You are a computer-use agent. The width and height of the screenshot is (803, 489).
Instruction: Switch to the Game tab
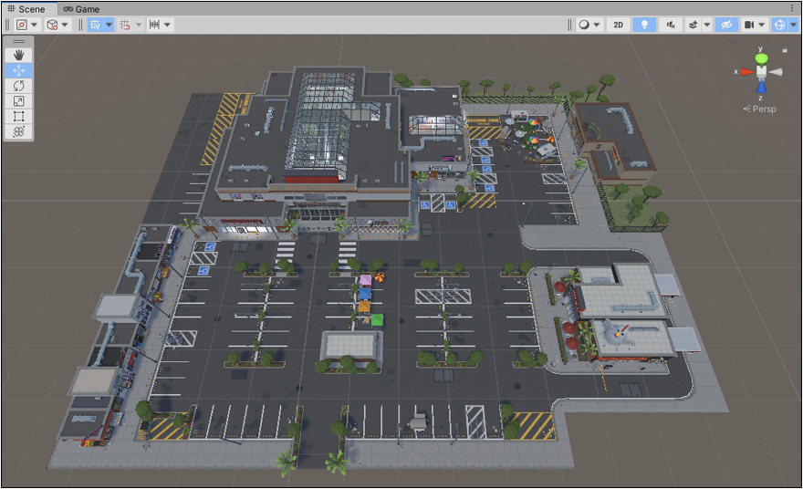(x=81, y=8)
